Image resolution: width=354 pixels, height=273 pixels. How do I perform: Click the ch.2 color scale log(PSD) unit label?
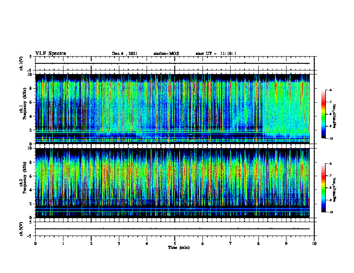click(x=335, y=190)
